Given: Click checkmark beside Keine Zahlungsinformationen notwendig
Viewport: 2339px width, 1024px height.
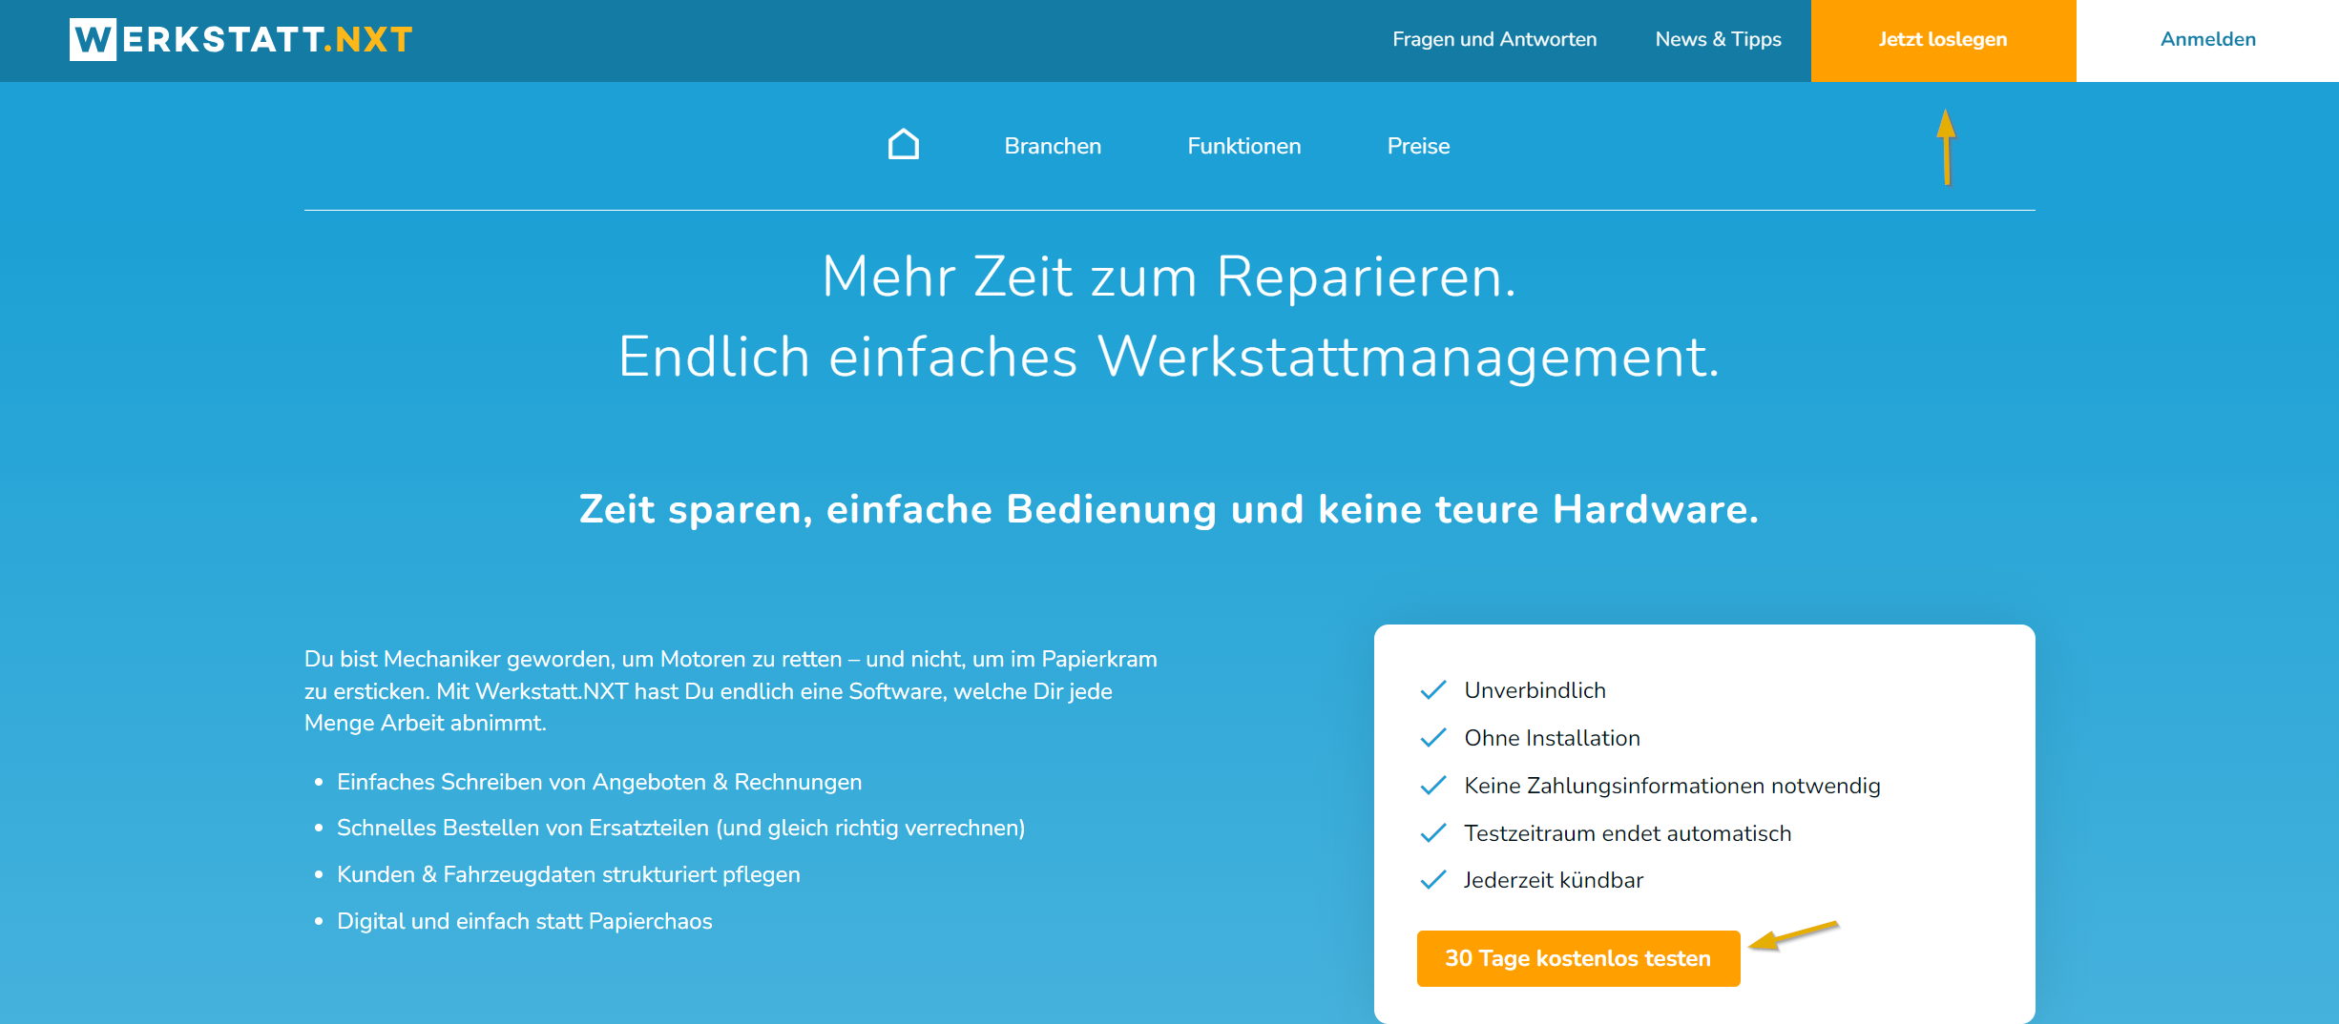Looking at the screenshot, I should pos(1433,786).
